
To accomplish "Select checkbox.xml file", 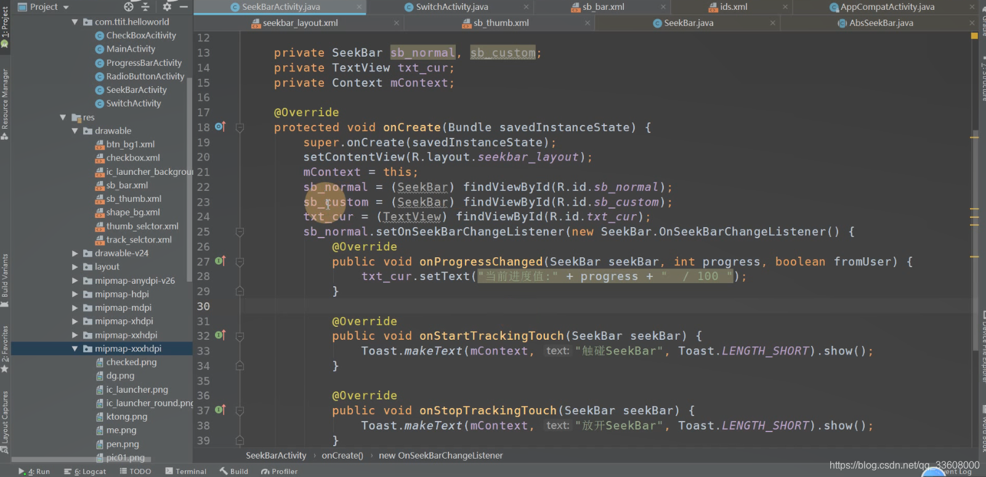I will (132, 158).
